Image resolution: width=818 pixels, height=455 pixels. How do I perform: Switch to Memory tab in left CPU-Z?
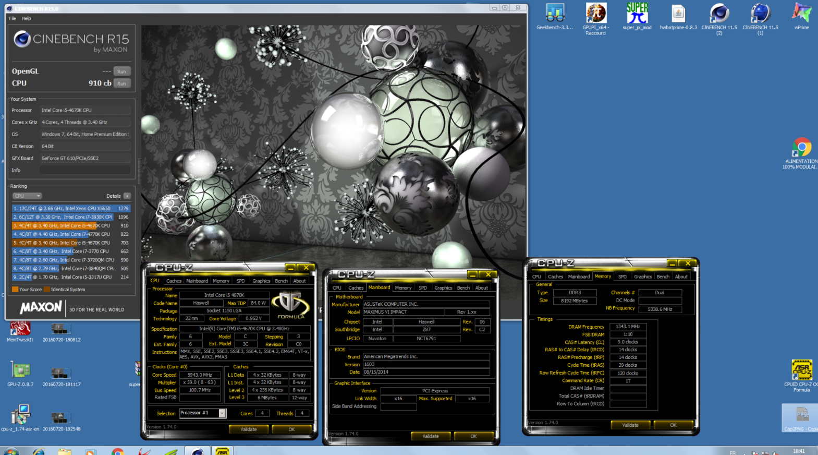[221, 281]
